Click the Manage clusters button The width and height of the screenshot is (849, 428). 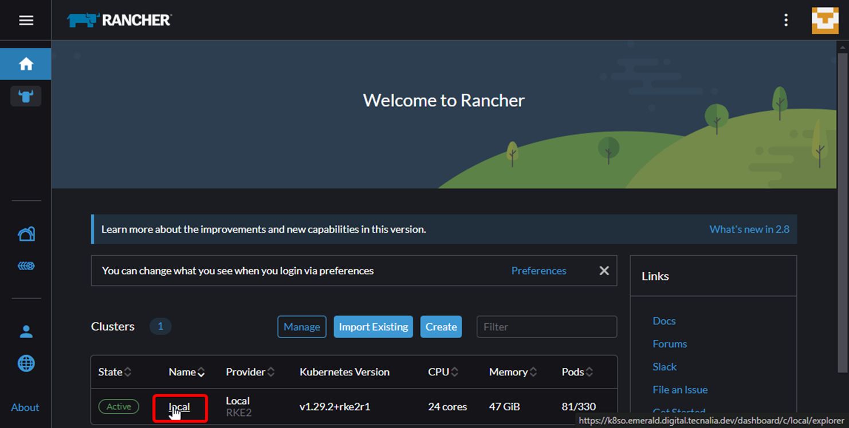[302, 327]
